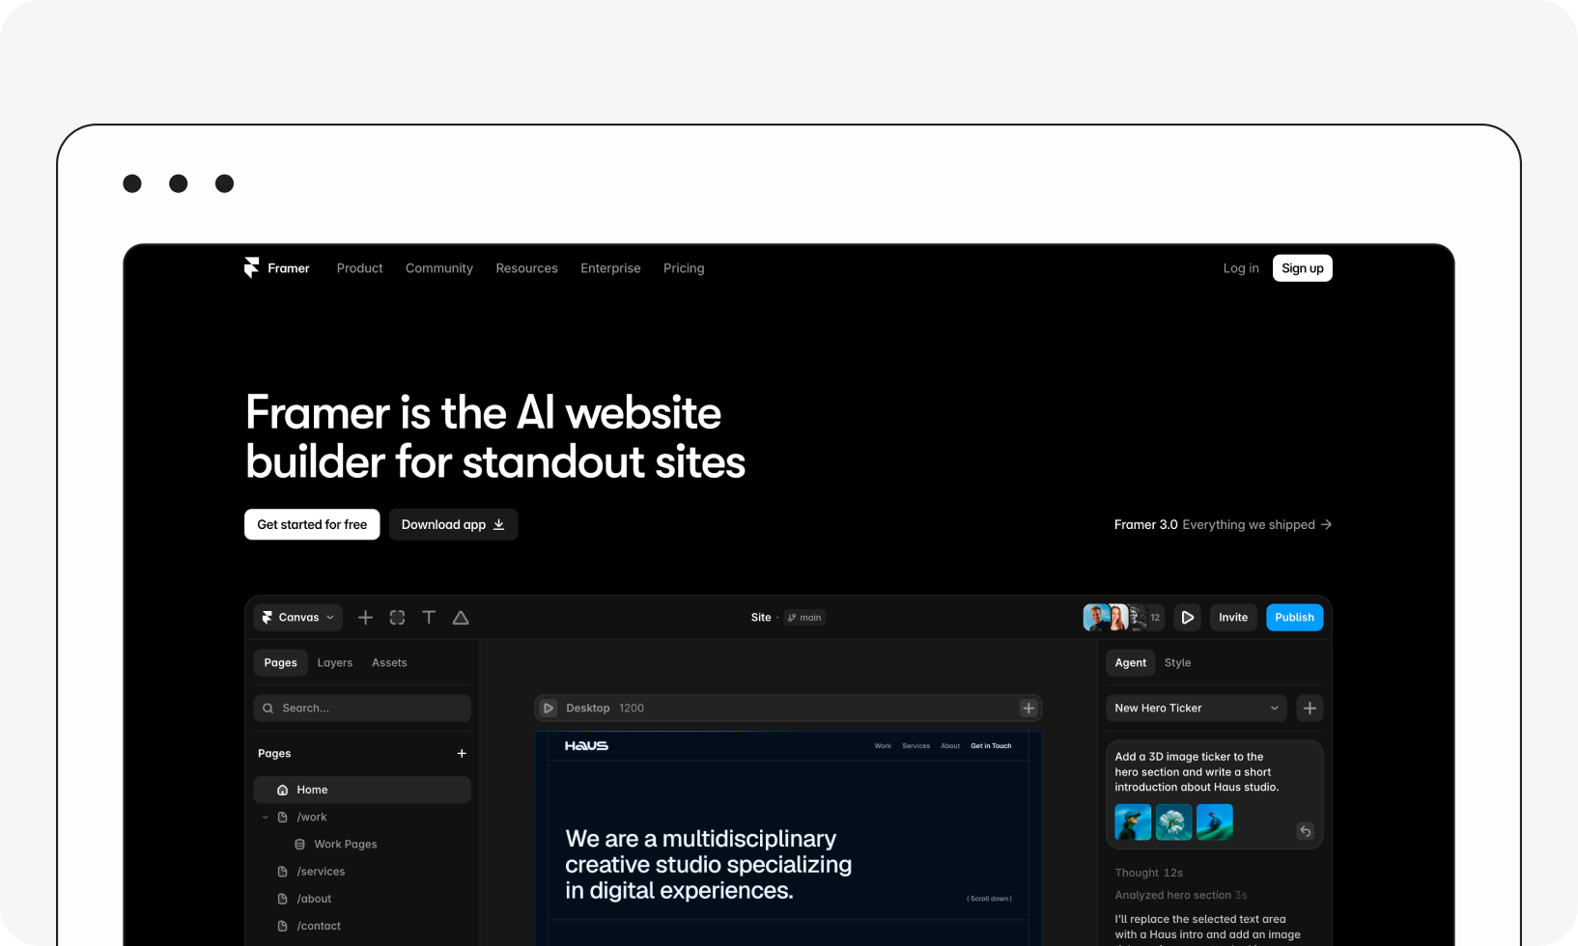Expand the Thought 12s step
Screen dimensions: 1578x946
click(x=1149, y=873)
